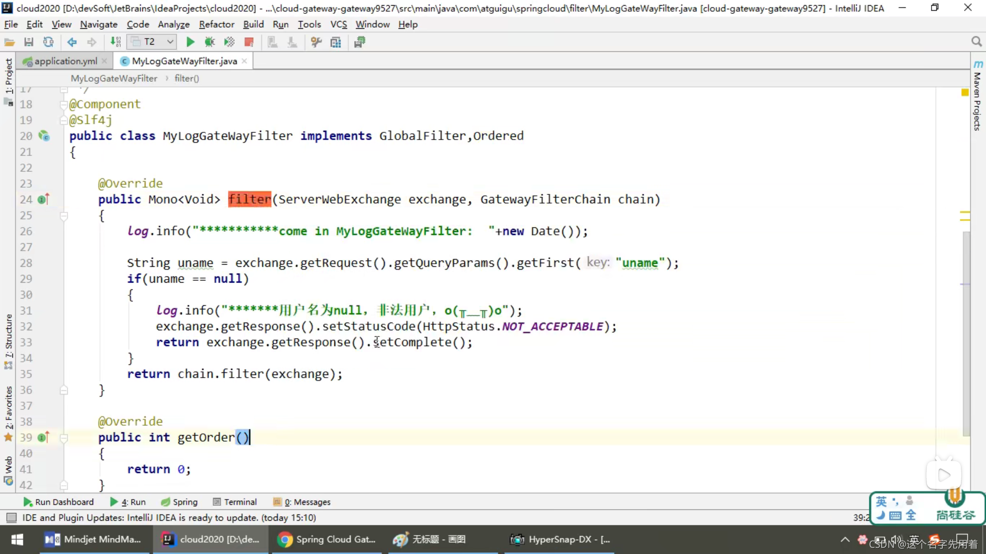Close the application.yml tab
The height and width of the screenshot is (554, 986).
pos(104,61)
